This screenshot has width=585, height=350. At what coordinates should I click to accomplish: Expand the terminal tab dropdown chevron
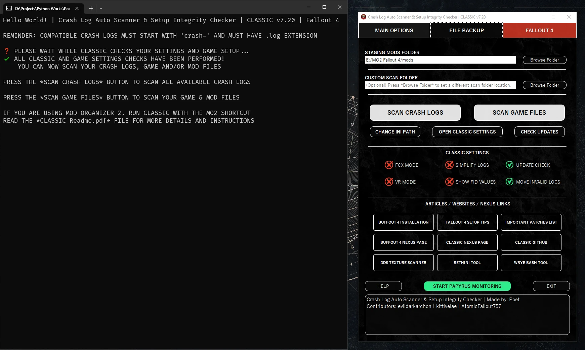pos(101,8)
